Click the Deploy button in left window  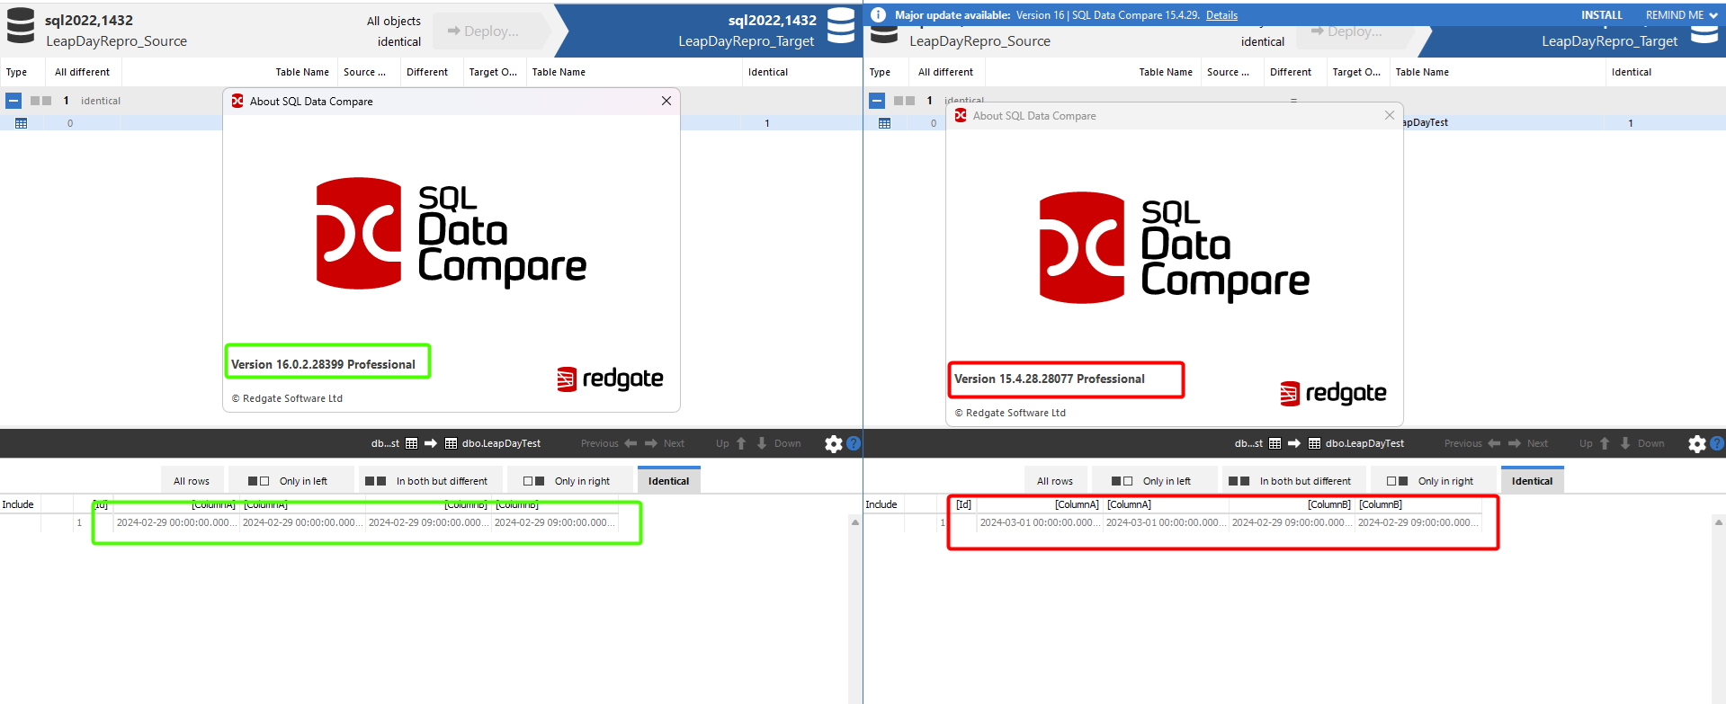click(484, 31)
